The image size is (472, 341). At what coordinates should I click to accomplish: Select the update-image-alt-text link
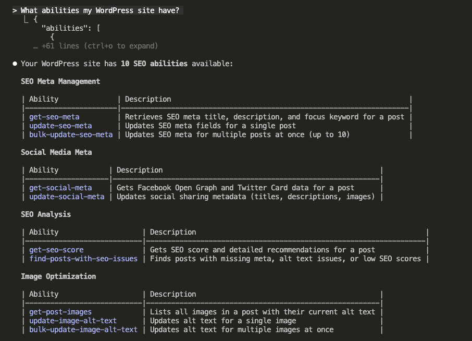click(73, 321)
